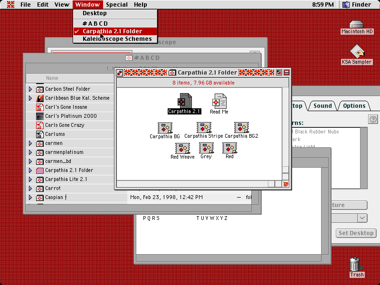Image resolution: width=380 pixels, height=285 pixels.
Task: Select the Carpathia Stripe pattern icon
Action: click(x=204, y=127)
